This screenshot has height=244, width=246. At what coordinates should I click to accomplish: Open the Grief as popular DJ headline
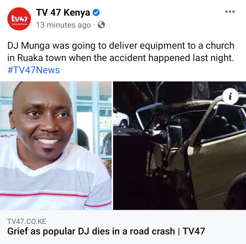tap(106, 231)
